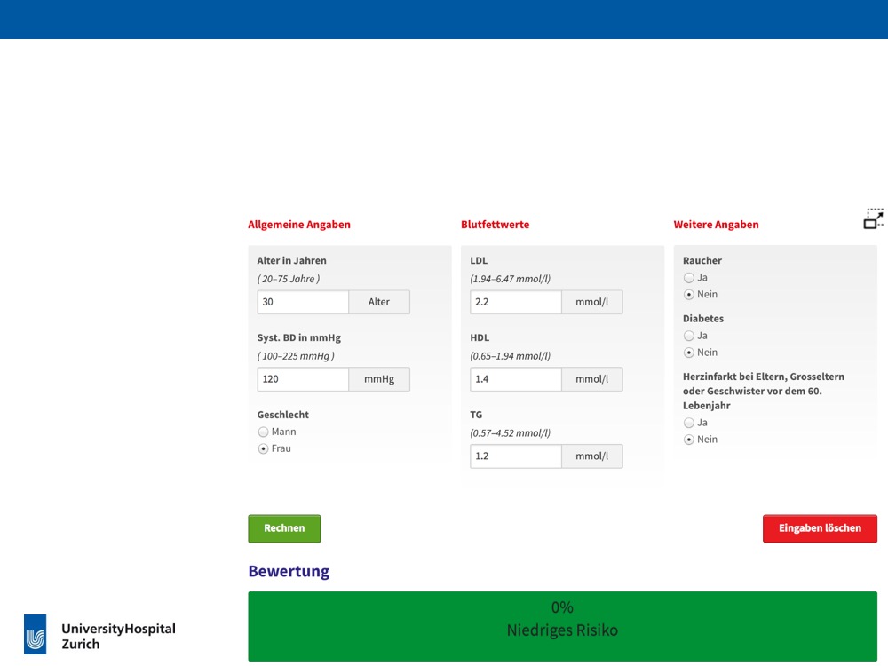Click the mmol/l unit beside TG
Viewport: 888px width, 666px height.
(591, 456)
